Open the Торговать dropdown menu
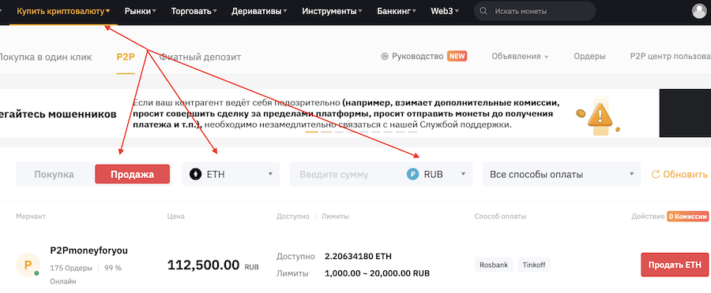 [x=194, y=11]
